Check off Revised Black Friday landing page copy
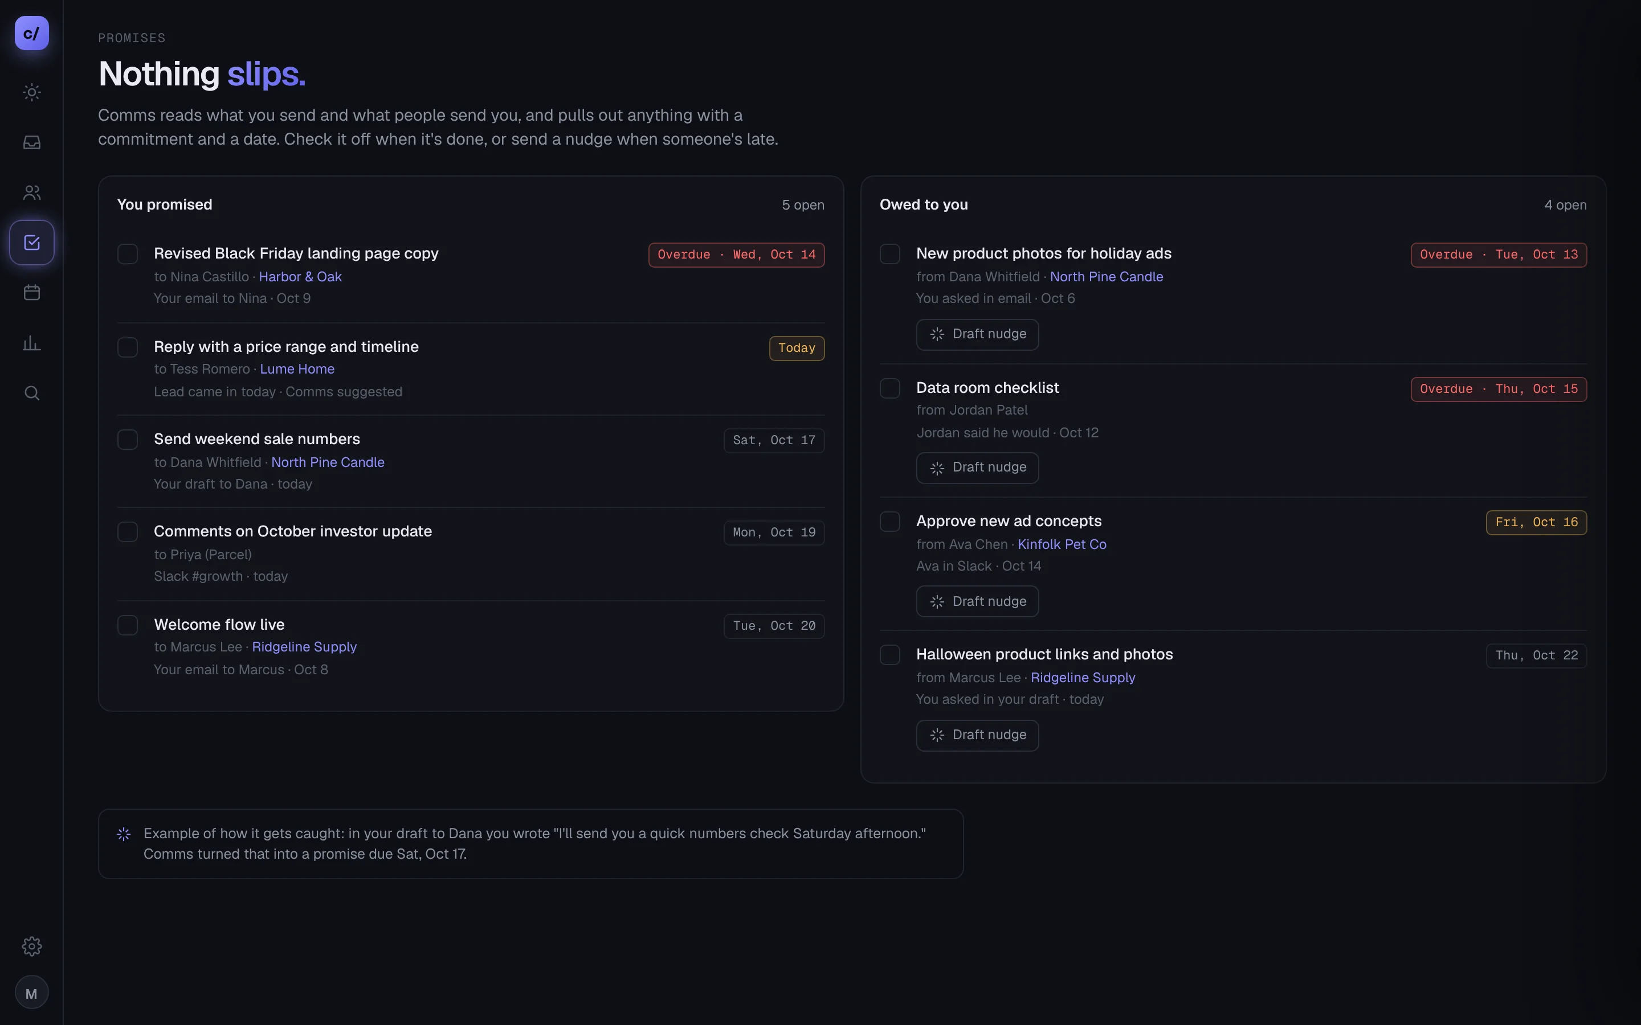This screenshot has height=1025, width=1641. coord(128,254)
